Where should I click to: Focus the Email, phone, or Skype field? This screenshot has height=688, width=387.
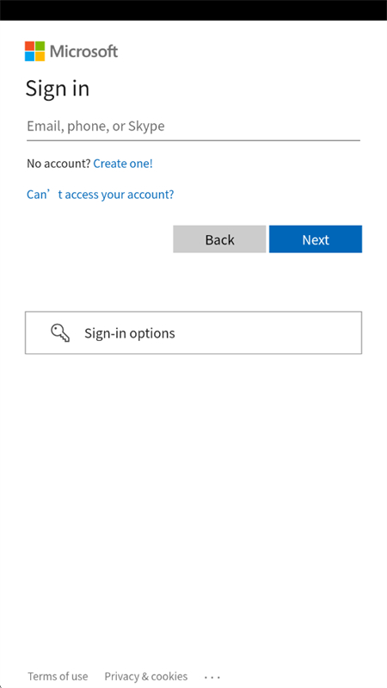(193, 127)
